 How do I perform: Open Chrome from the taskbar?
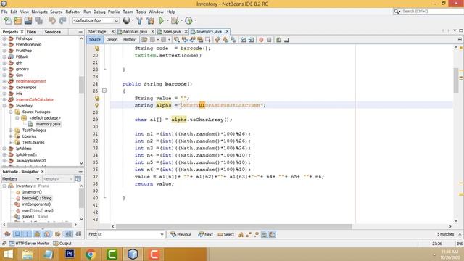click(91, 254)
